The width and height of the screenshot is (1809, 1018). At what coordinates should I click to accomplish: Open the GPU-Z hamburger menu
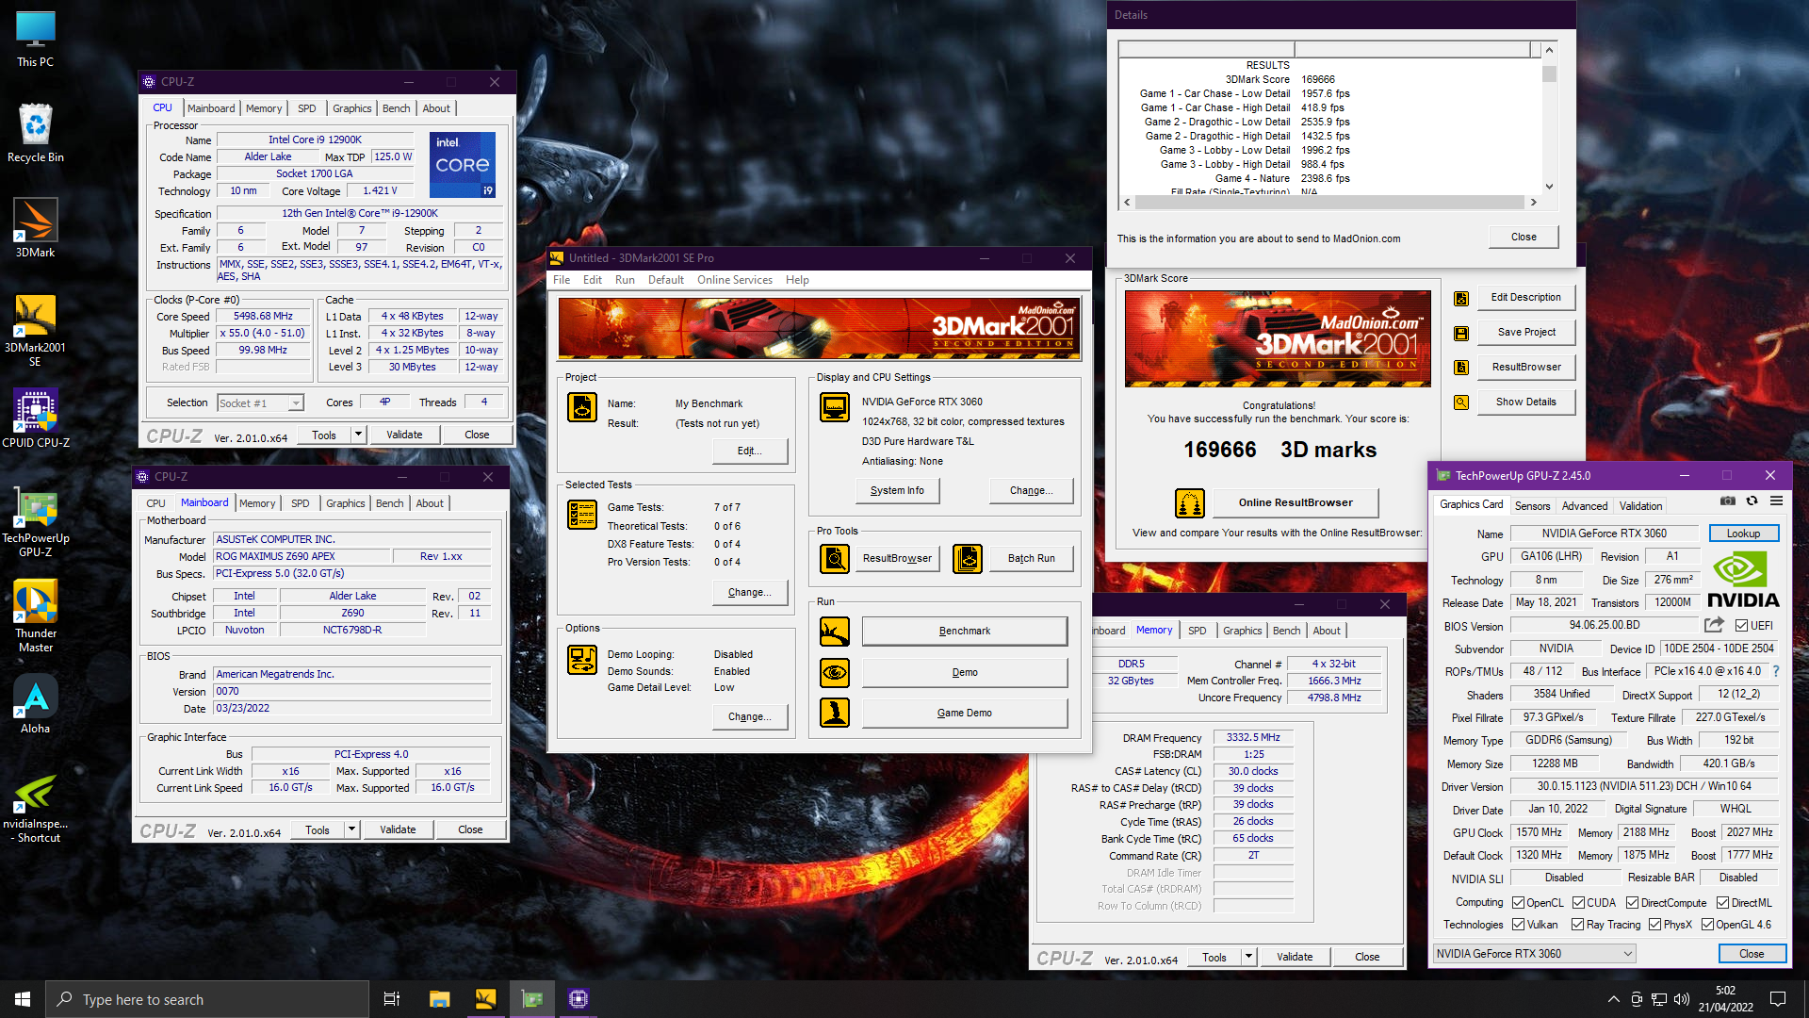(1776, 501)
